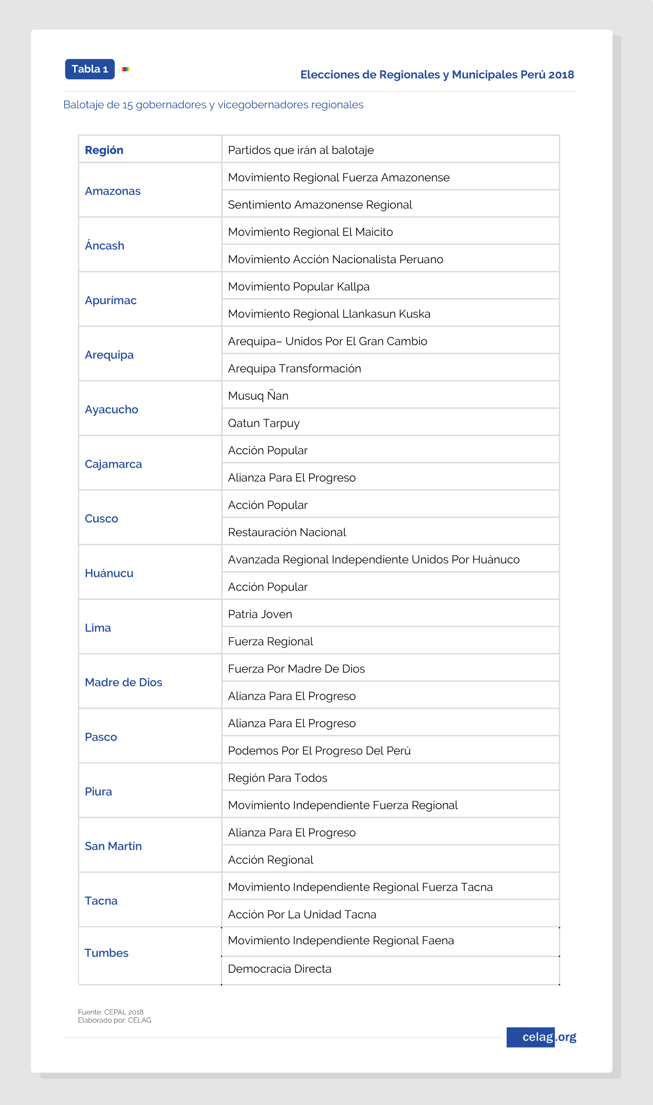Viewport: 653px width, 1105px height.
Task: Click the Musuq Ñan party entry
Action: tap(258, 396)
